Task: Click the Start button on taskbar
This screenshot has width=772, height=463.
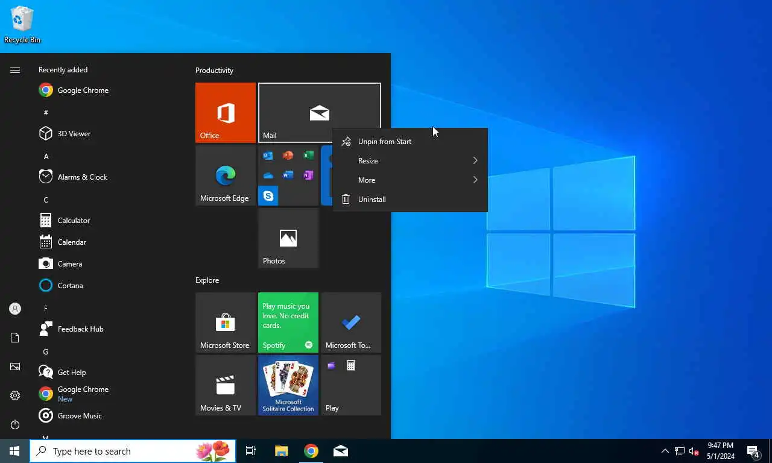Action: point(14,451)
